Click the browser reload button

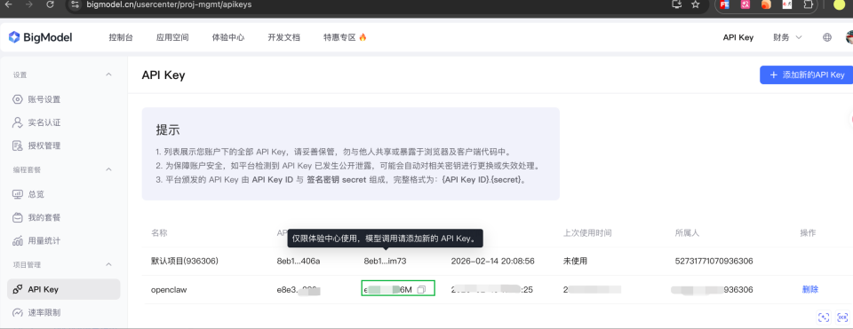[50, 4]
